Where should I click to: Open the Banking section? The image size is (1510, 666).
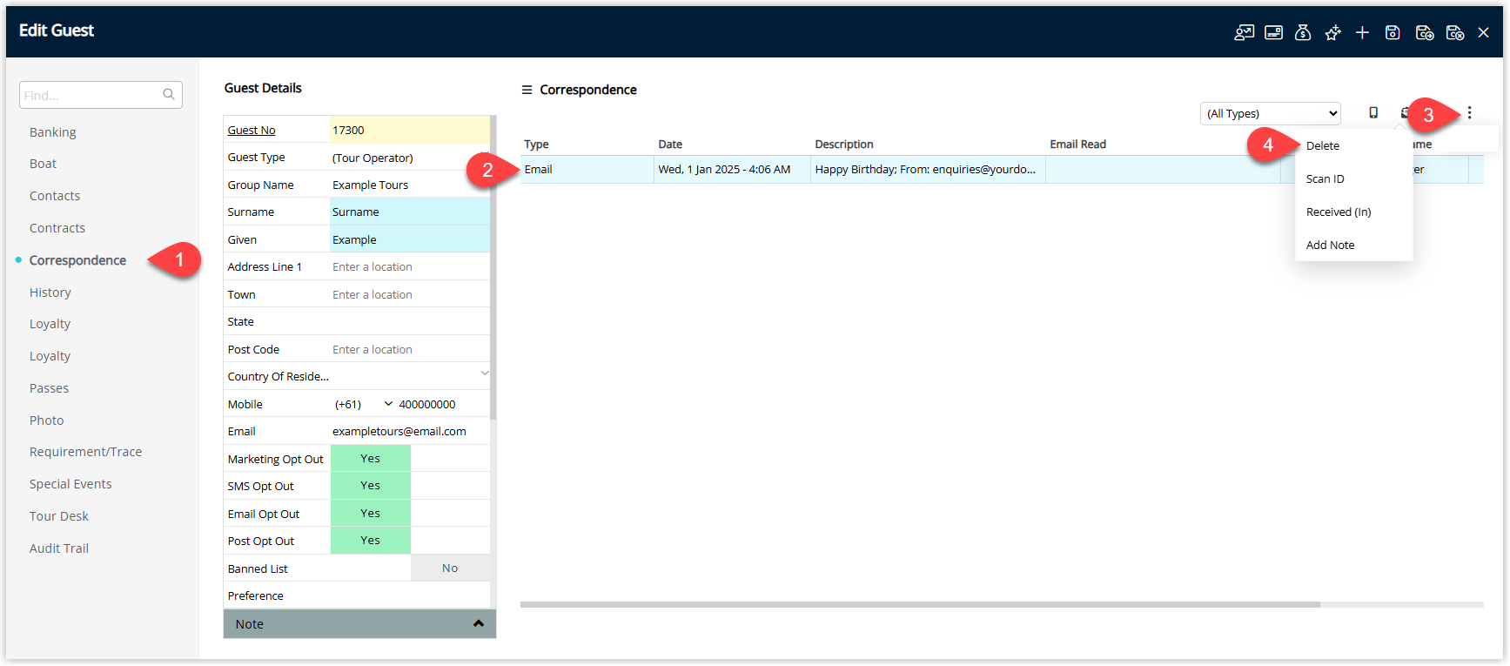pyautogui.click(x=52, y=132)
